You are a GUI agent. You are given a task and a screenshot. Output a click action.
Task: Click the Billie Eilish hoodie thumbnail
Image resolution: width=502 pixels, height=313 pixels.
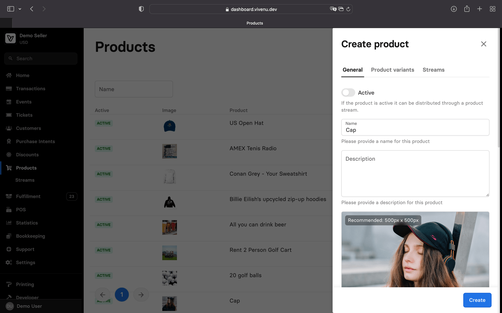[x=169, y=202]
